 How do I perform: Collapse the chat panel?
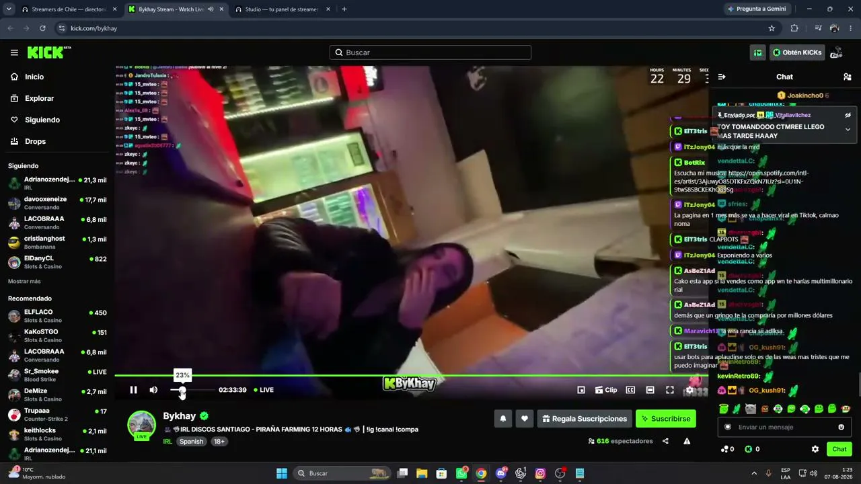722,77
